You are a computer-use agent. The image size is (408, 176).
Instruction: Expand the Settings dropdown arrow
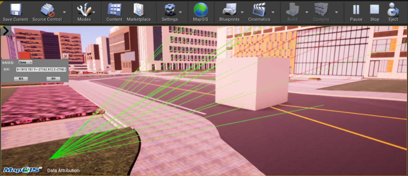(180, 12)
